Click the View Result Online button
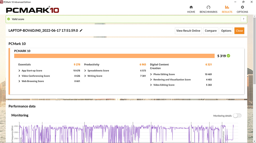 click(x=188, y=31)
